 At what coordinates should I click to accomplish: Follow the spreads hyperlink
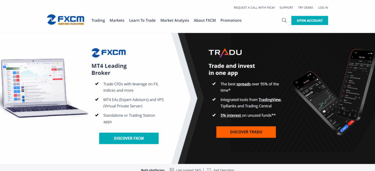[x=244, y=84]
